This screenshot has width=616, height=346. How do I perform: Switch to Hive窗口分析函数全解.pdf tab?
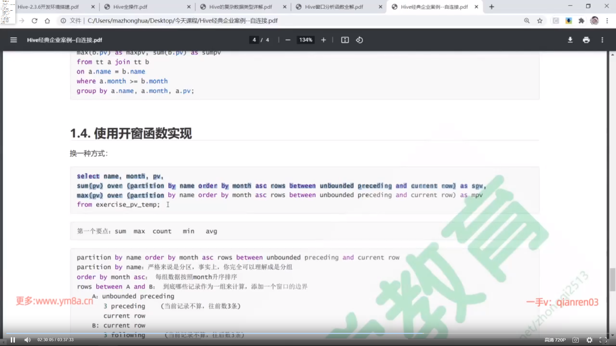point(334,7)
